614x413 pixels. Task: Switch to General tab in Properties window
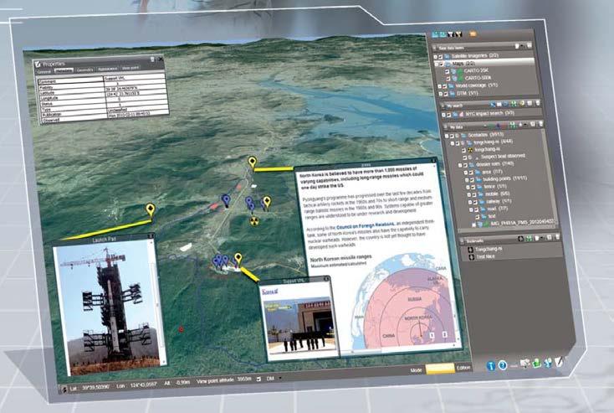click(43, 71)
